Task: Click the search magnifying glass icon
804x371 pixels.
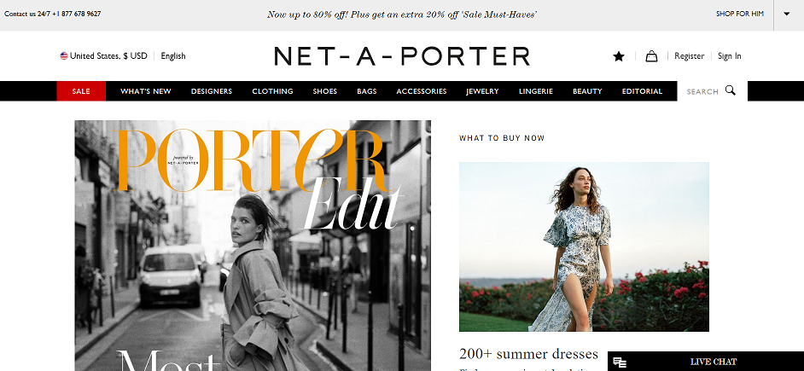Action: pyautogui.click(x=730, y=90)
